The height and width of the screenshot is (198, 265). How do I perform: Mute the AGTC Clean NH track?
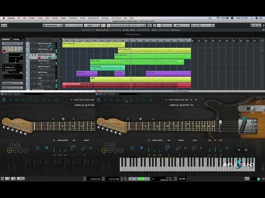point(33,43)
